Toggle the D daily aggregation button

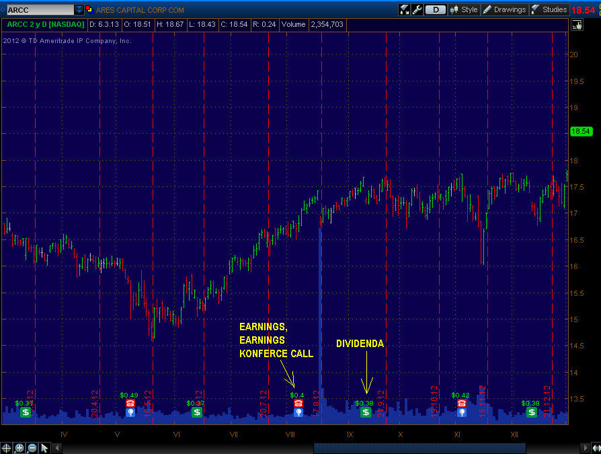[x=436, y=9]
